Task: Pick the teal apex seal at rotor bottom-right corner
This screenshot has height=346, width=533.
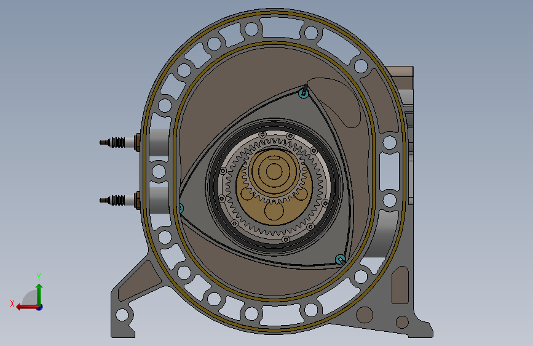Action: point(340,260)
